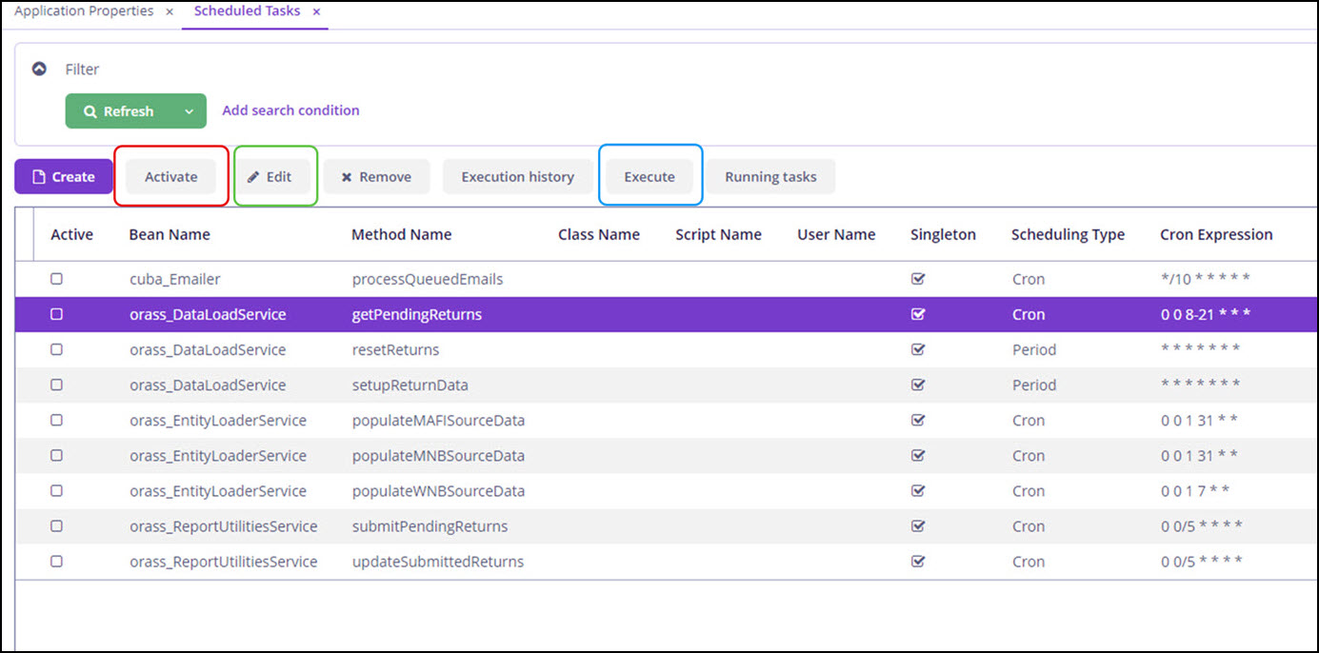Close the Scheduled Tasks tab
Screen dimensions: 1319x653
pyautogui.click(x=316, y=11)
